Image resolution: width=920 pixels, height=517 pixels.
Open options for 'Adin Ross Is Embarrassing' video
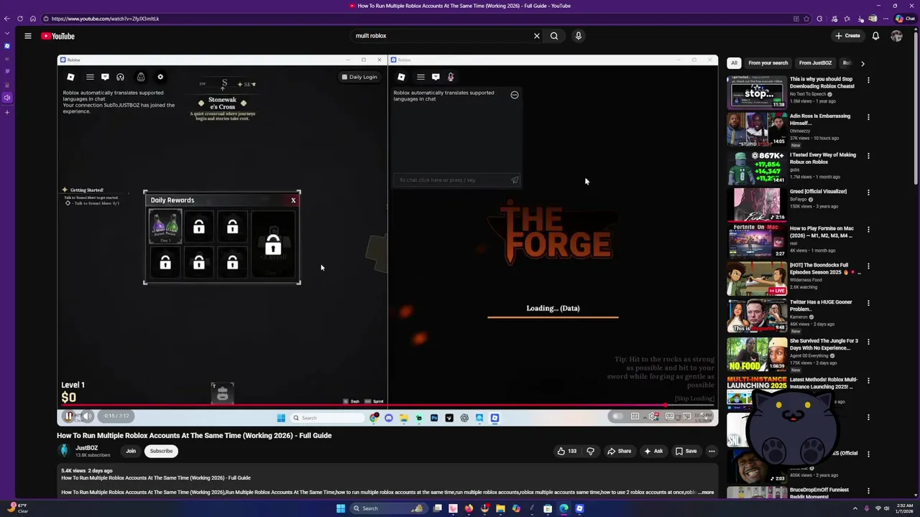tap(868, 117)
